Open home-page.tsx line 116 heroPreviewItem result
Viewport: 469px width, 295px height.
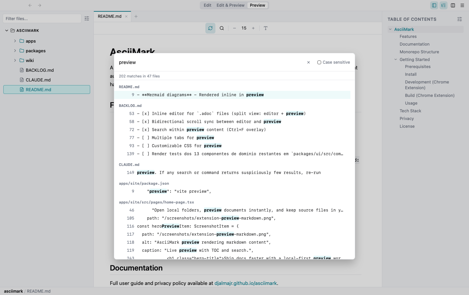point(232,226)
